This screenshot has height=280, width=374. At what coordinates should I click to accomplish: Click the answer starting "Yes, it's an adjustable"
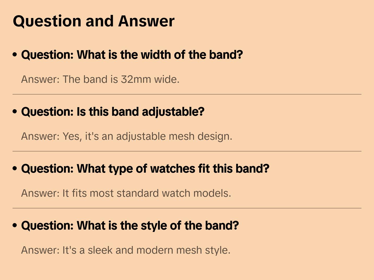[x=126, y=136]
